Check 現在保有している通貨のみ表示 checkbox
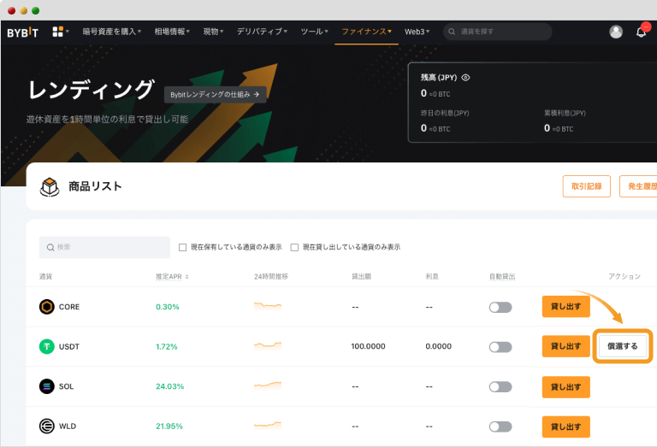This screenshot has width=657, height=447. click(182, 247)
